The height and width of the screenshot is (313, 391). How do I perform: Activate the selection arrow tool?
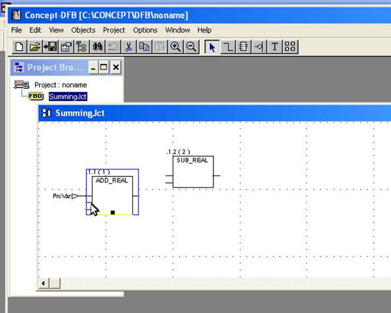coord(212,46)
